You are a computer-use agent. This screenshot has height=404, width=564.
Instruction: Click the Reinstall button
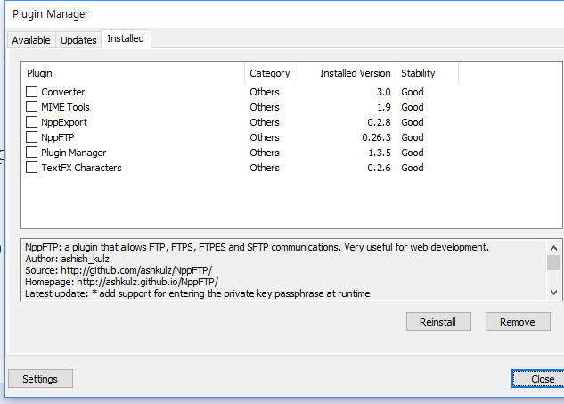pyautogui.click(x=438, y=322)
